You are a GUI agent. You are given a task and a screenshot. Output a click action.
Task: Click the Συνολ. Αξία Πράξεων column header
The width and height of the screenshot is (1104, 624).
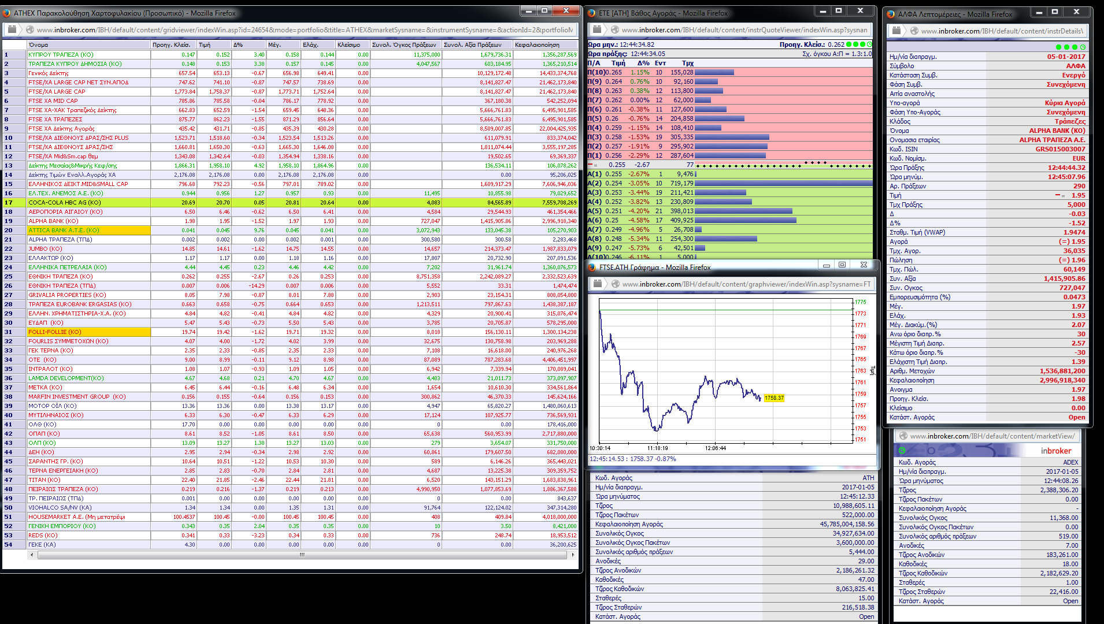477,44
